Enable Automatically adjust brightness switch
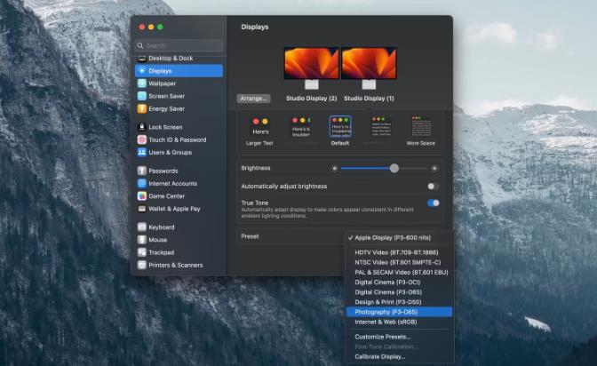This screenshot has height=366, width=597. pyautogui.click(x=434, y=187)
